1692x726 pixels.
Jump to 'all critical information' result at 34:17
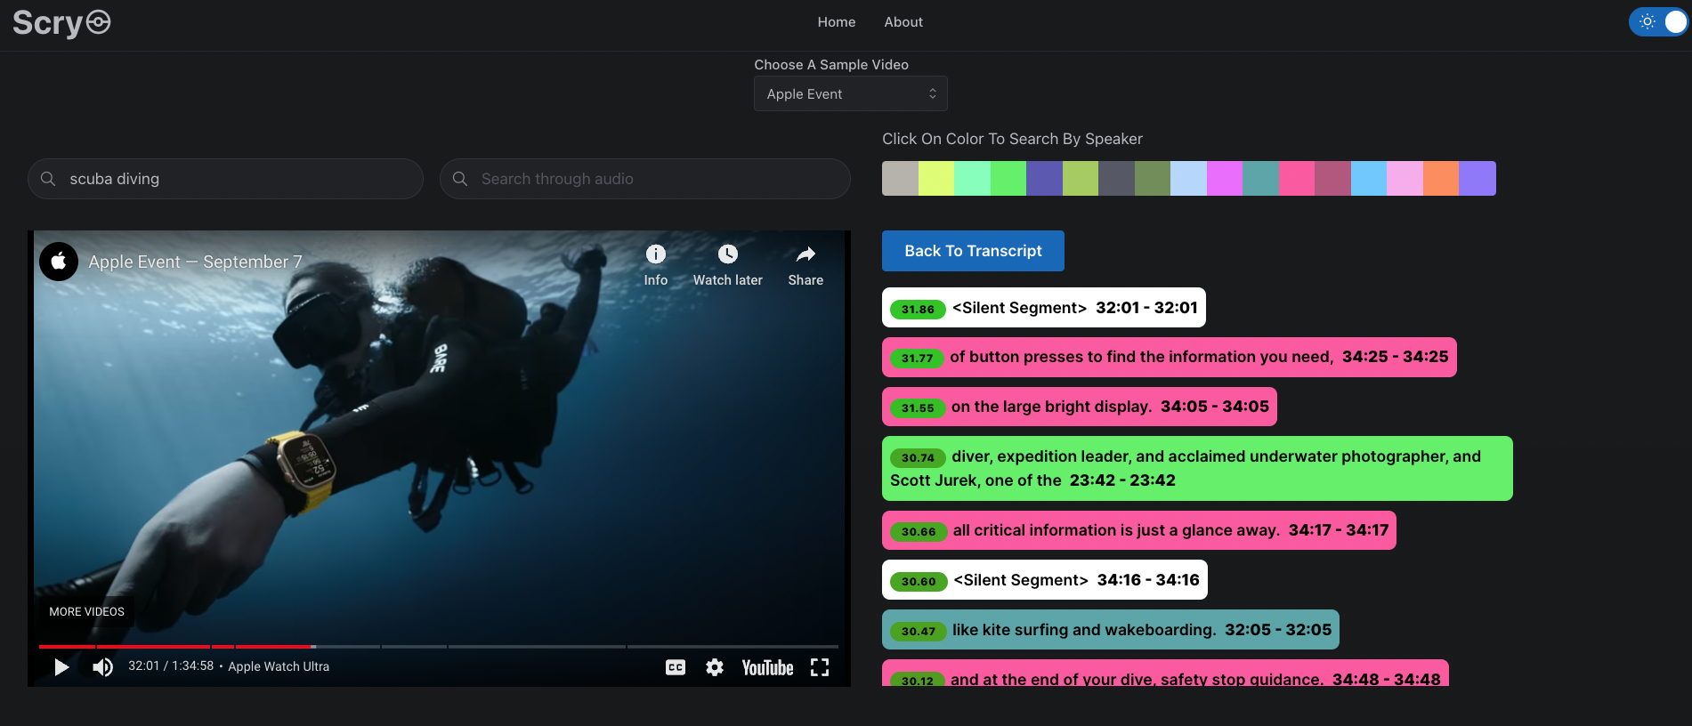point(1139,530)
